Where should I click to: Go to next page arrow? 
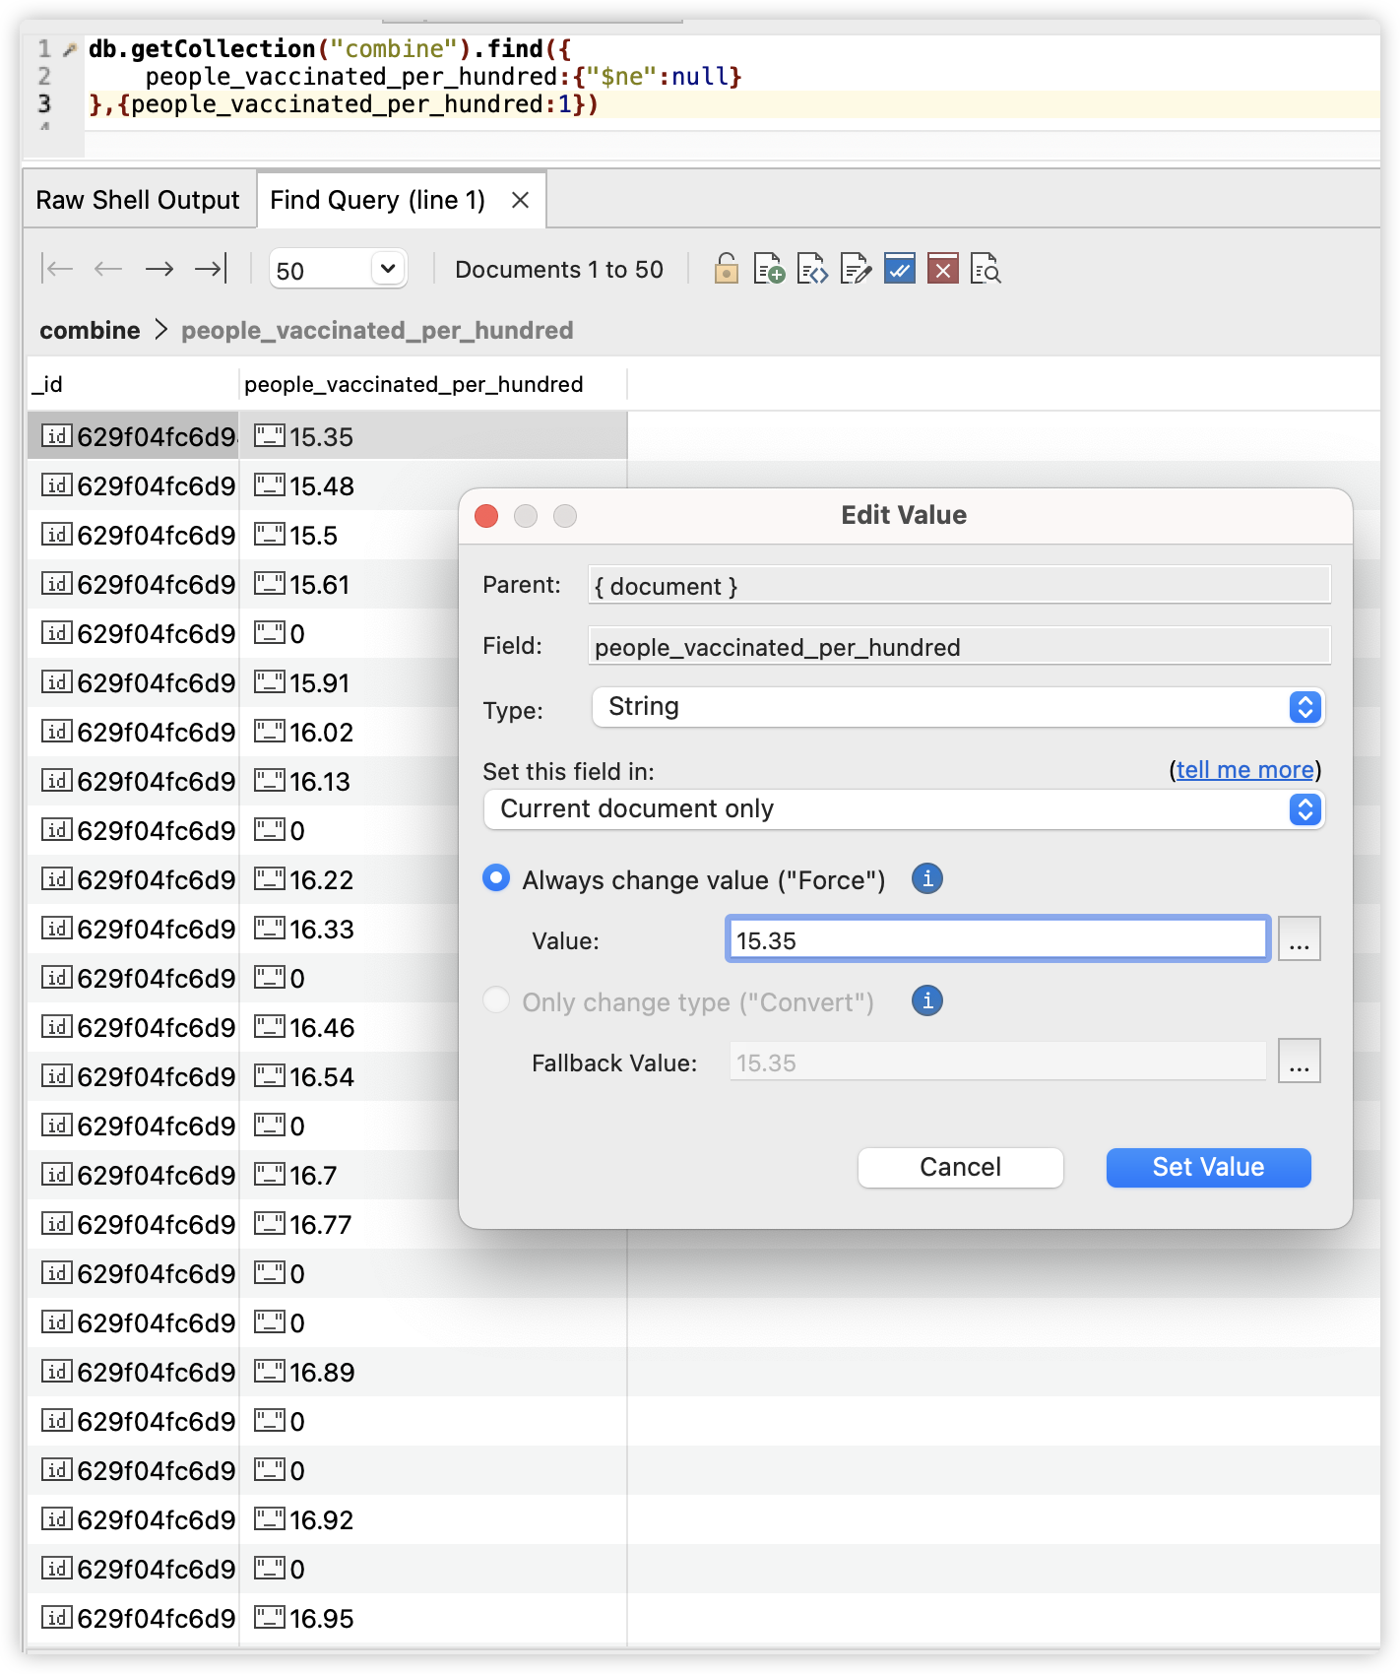[159, 269]
